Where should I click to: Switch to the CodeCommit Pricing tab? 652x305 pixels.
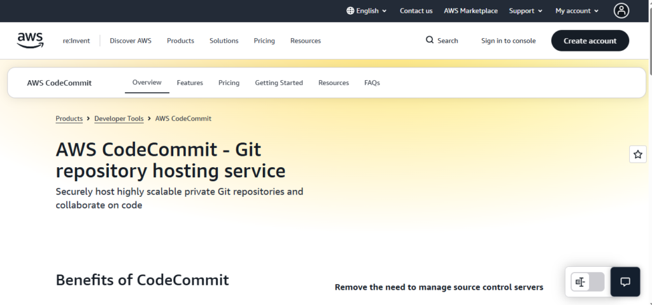pyautogui.click(x=229, y=83)
